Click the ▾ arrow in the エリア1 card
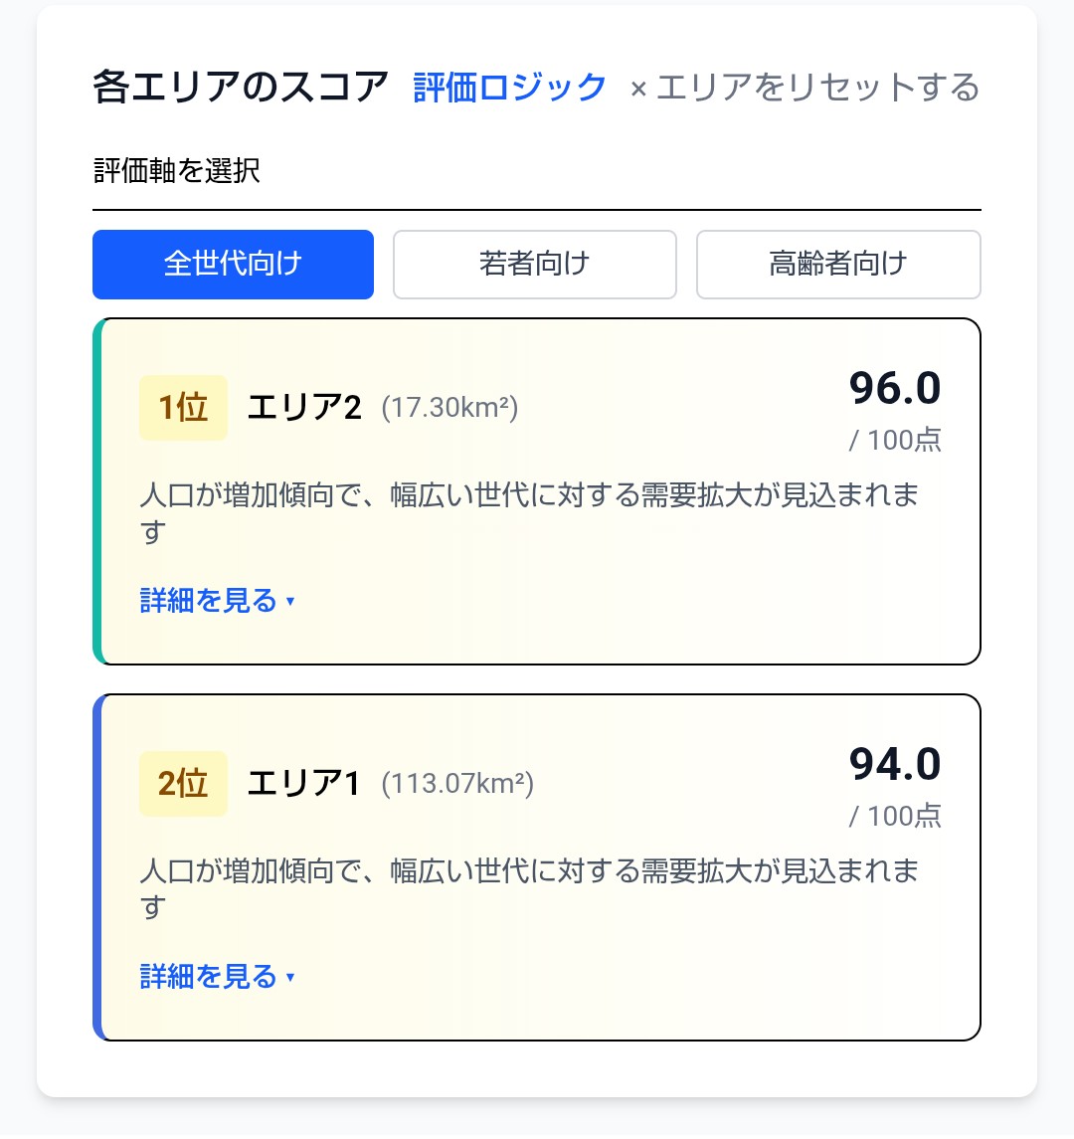Viewport: 1074px width, 1139px height. pos(290,978)
